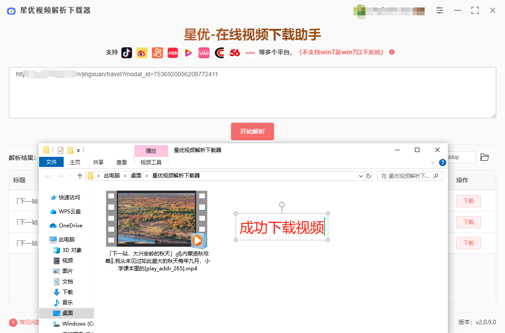The image size is (505, 333).
Task: Open quick access toolbar customize dropdown
Action: [x=78, y=150]
